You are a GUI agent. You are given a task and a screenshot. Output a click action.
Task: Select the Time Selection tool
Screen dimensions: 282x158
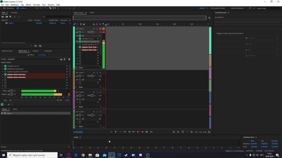[58, 8]
